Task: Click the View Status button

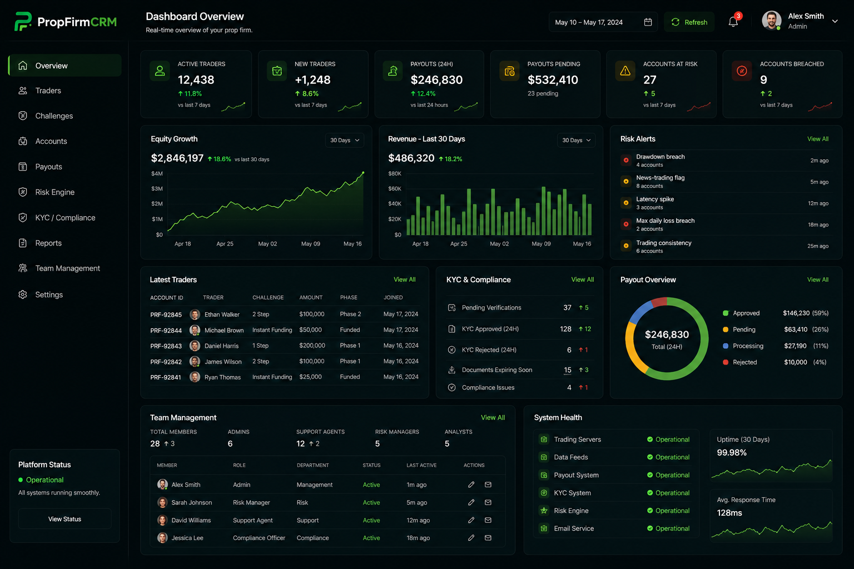Action: coord(64,519)
